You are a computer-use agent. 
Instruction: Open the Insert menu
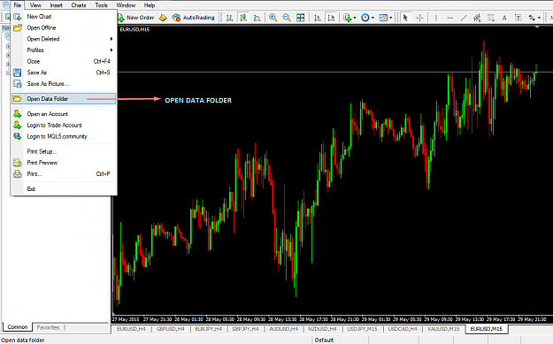56,5
